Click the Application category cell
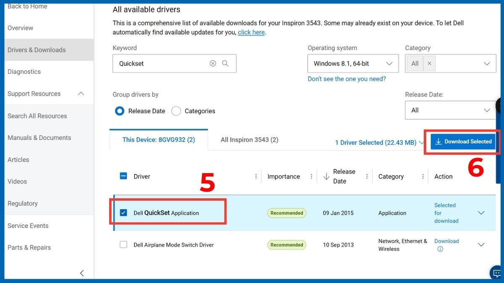Viewport: 504px width, 283px height. 392,213
